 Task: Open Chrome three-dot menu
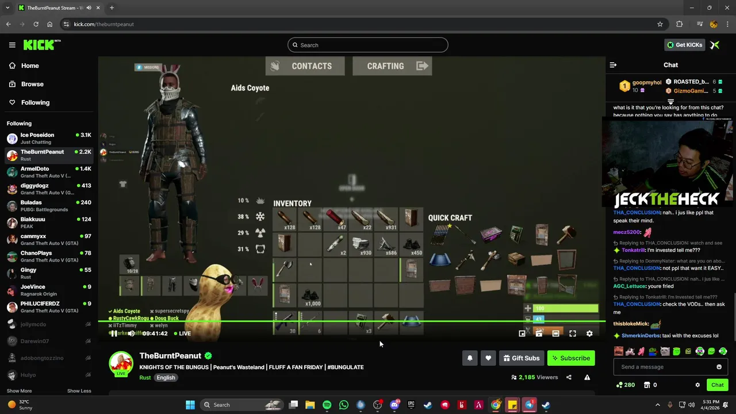tap(728, 24)
